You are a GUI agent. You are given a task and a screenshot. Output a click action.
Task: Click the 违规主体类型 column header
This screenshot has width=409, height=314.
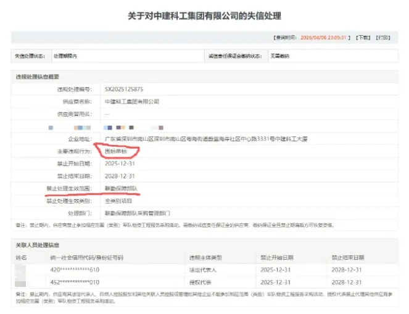pos(205,258)
